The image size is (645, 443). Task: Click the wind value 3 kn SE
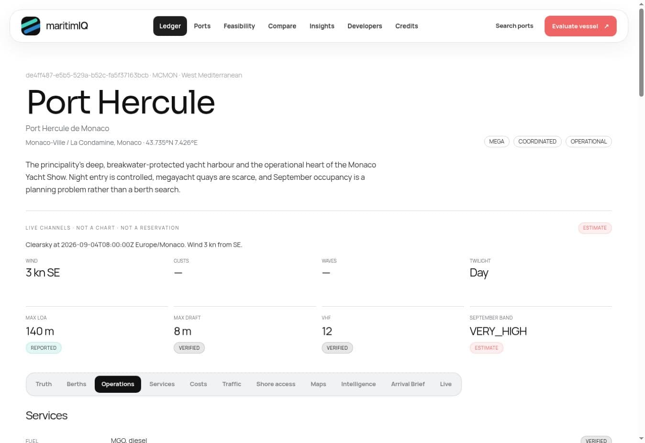[43, 273]
